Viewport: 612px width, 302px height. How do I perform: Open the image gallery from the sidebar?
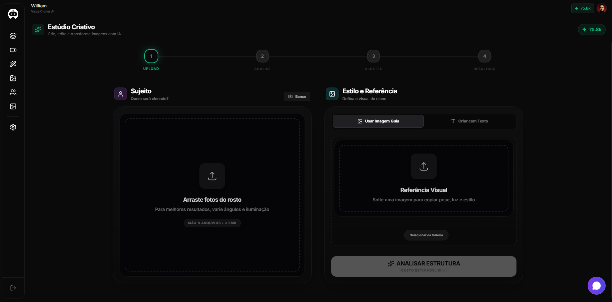[x=13, y=106]
